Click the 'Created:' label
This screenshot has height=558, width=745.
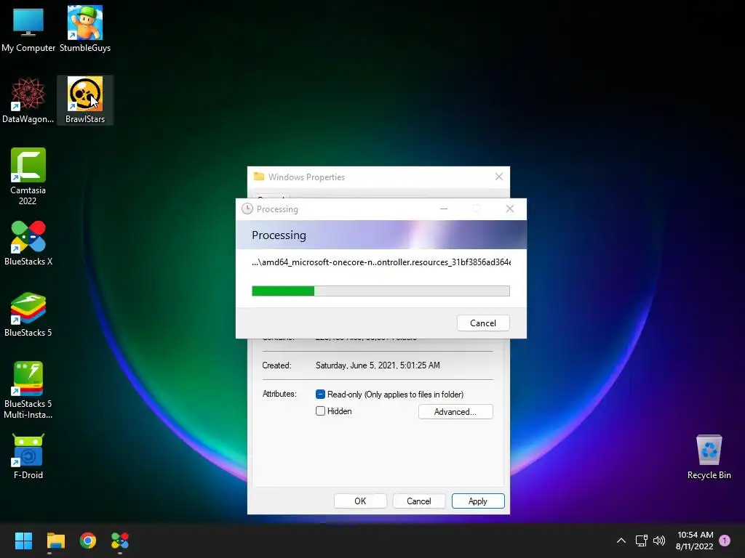(276, 365)
